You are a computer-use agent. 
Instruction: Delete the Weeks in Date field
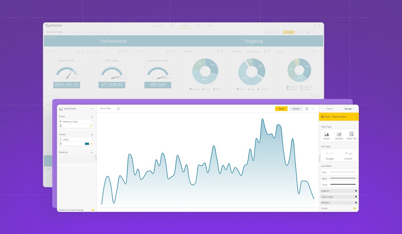click(x=61, y=126)
